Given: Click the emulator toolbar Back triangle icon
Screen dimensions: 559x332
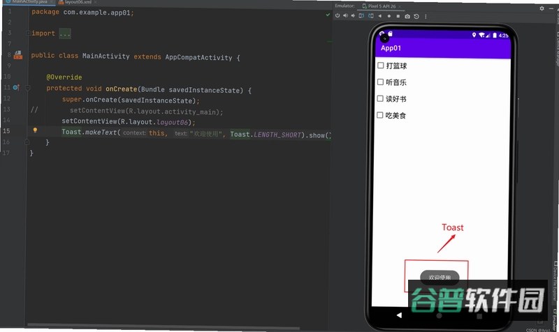Looking at the screenshot, I should tap(380, 16).
